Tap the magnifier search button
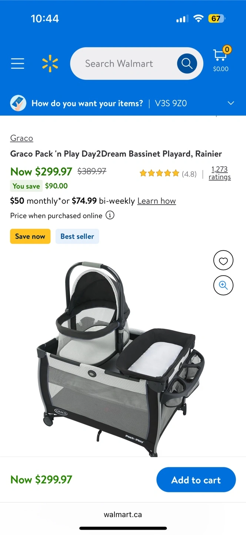Viewport: 246px width, 535px height. click(x=187, y=64)
